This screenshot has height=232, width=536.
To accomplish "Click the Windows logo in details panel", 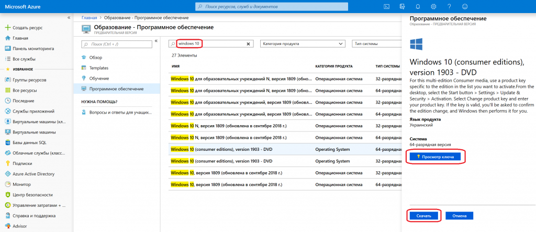I will [x=416, y=44].
